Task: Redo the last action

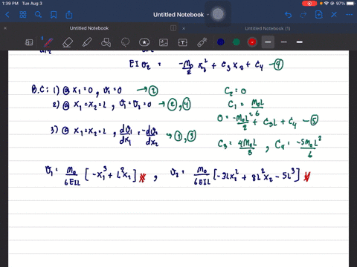Action: point(303,15)
